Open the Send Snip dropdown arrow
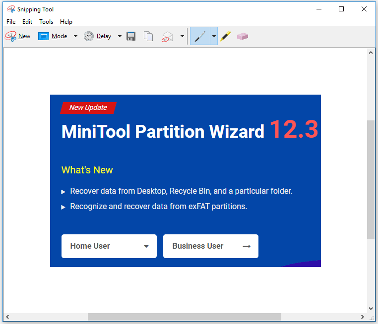 pos(182,36)
